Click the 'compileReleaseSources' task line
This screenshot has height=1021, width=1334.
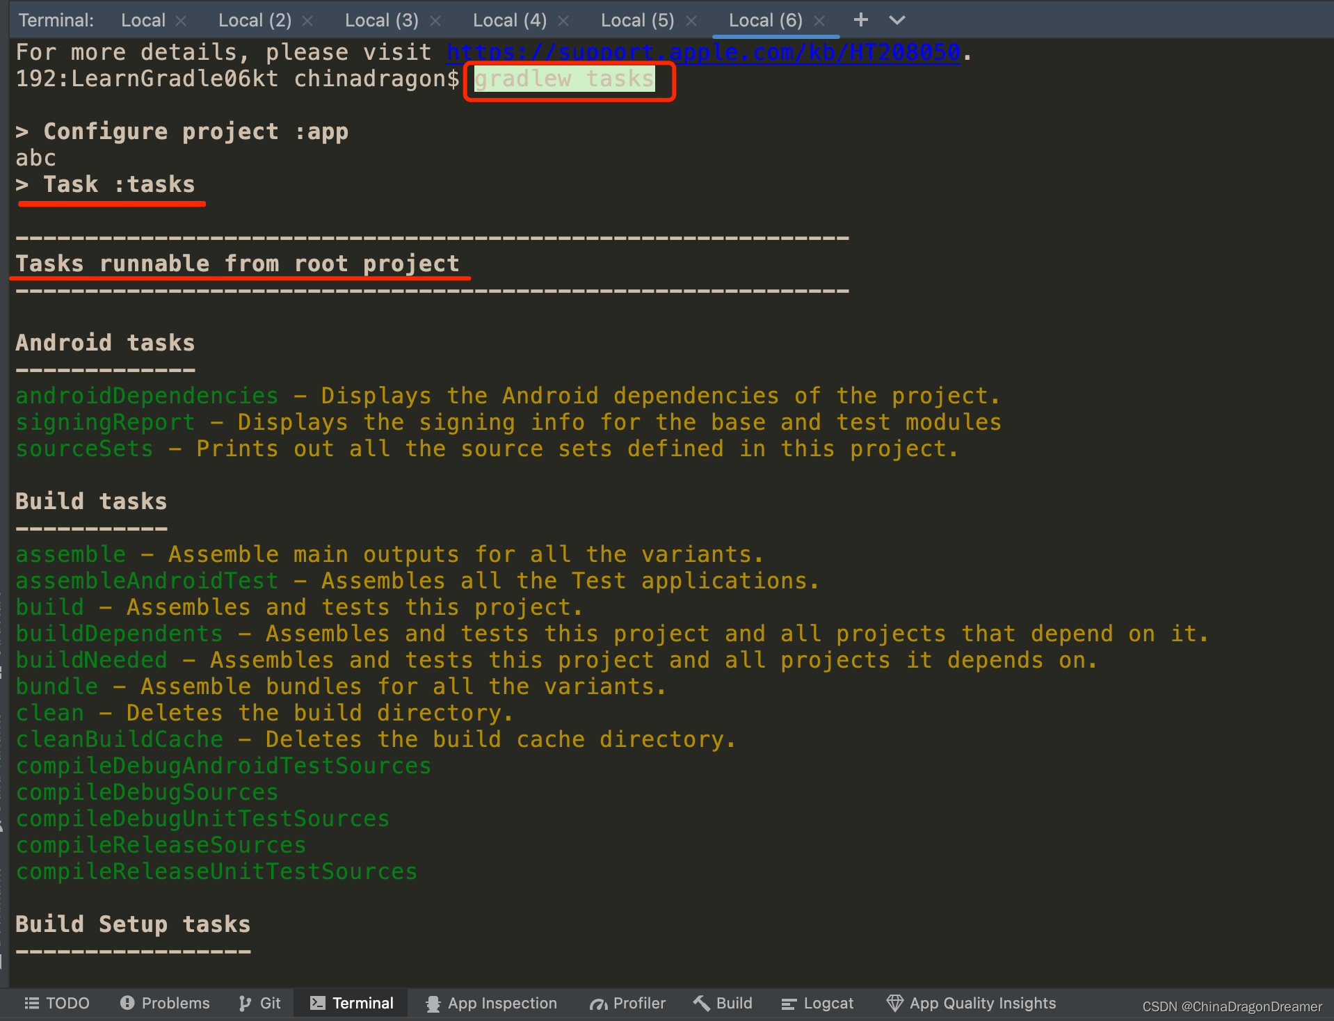(161, 845)
